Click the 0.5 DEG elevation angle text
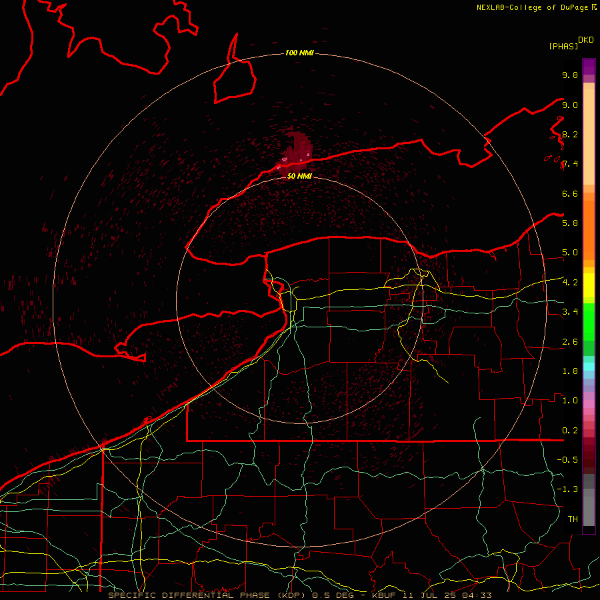The image size is (600, 600). pos(334,595)
